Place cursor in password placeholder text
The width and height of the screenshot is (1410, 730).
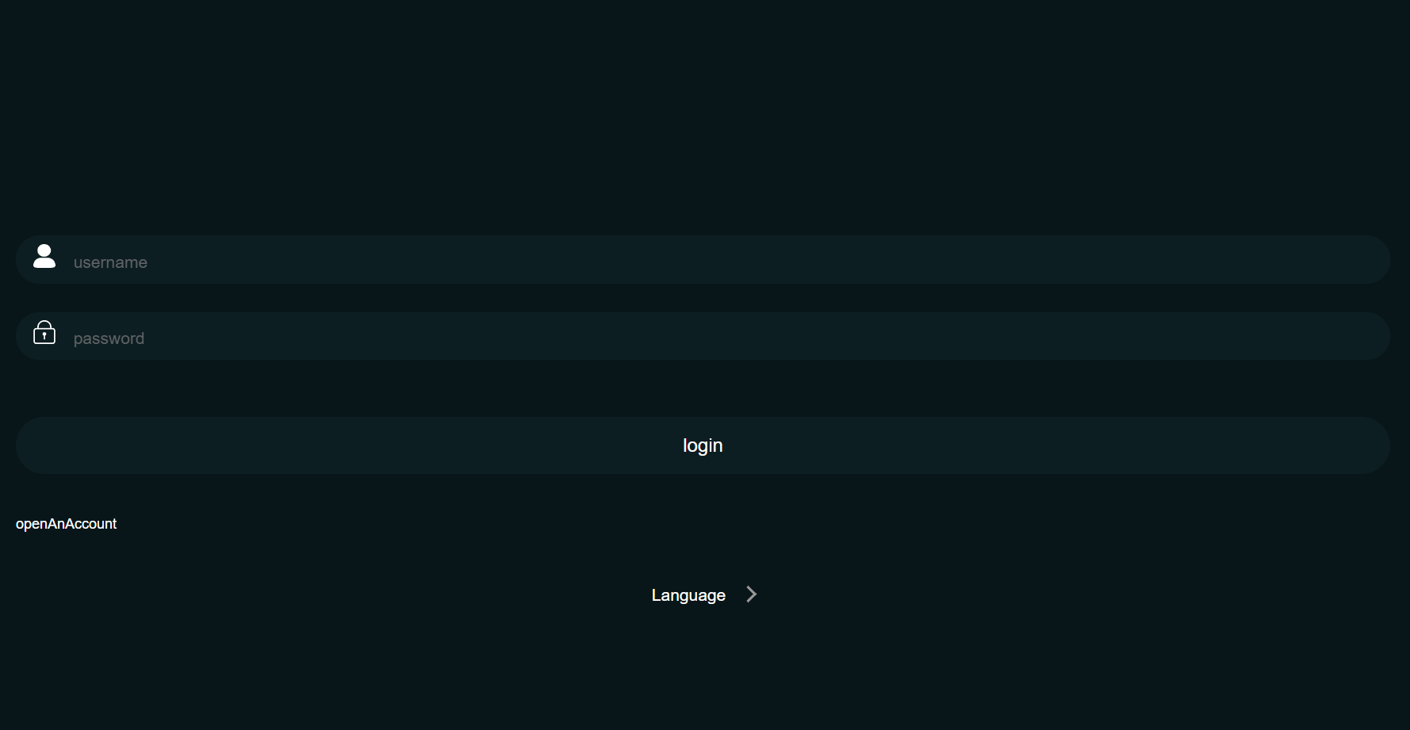109,338
